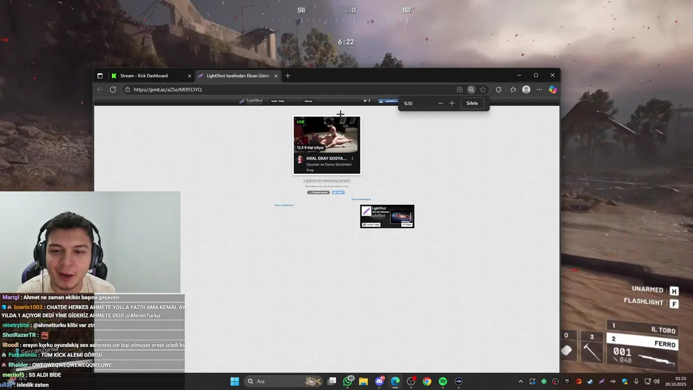This screenshot has width=693, height=390.
Task: Click the Sıfırla zoom reset button
Action: [472, 103]
